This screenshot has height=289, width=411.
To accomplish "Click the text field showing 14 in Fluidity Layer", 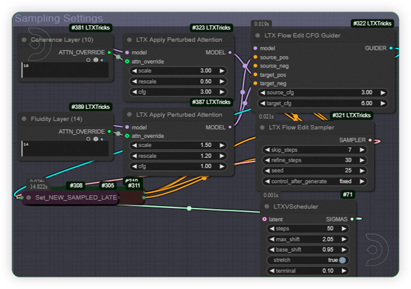I will (x=65, y=149).
